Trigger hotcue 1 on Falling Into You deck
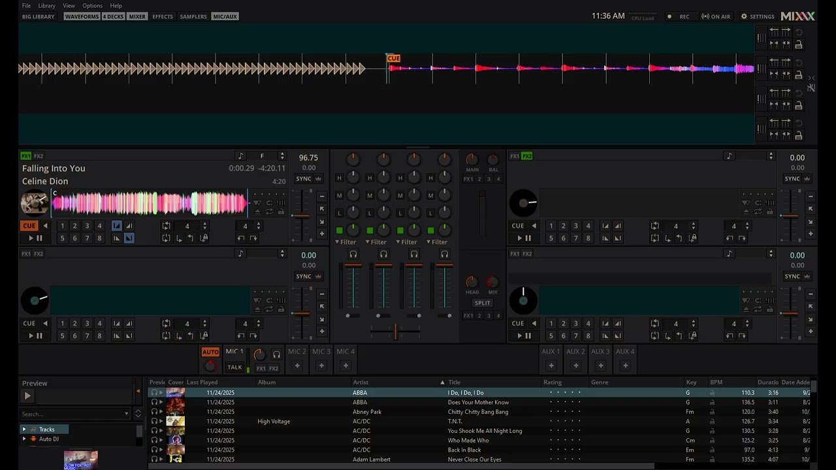 (62, 226)
